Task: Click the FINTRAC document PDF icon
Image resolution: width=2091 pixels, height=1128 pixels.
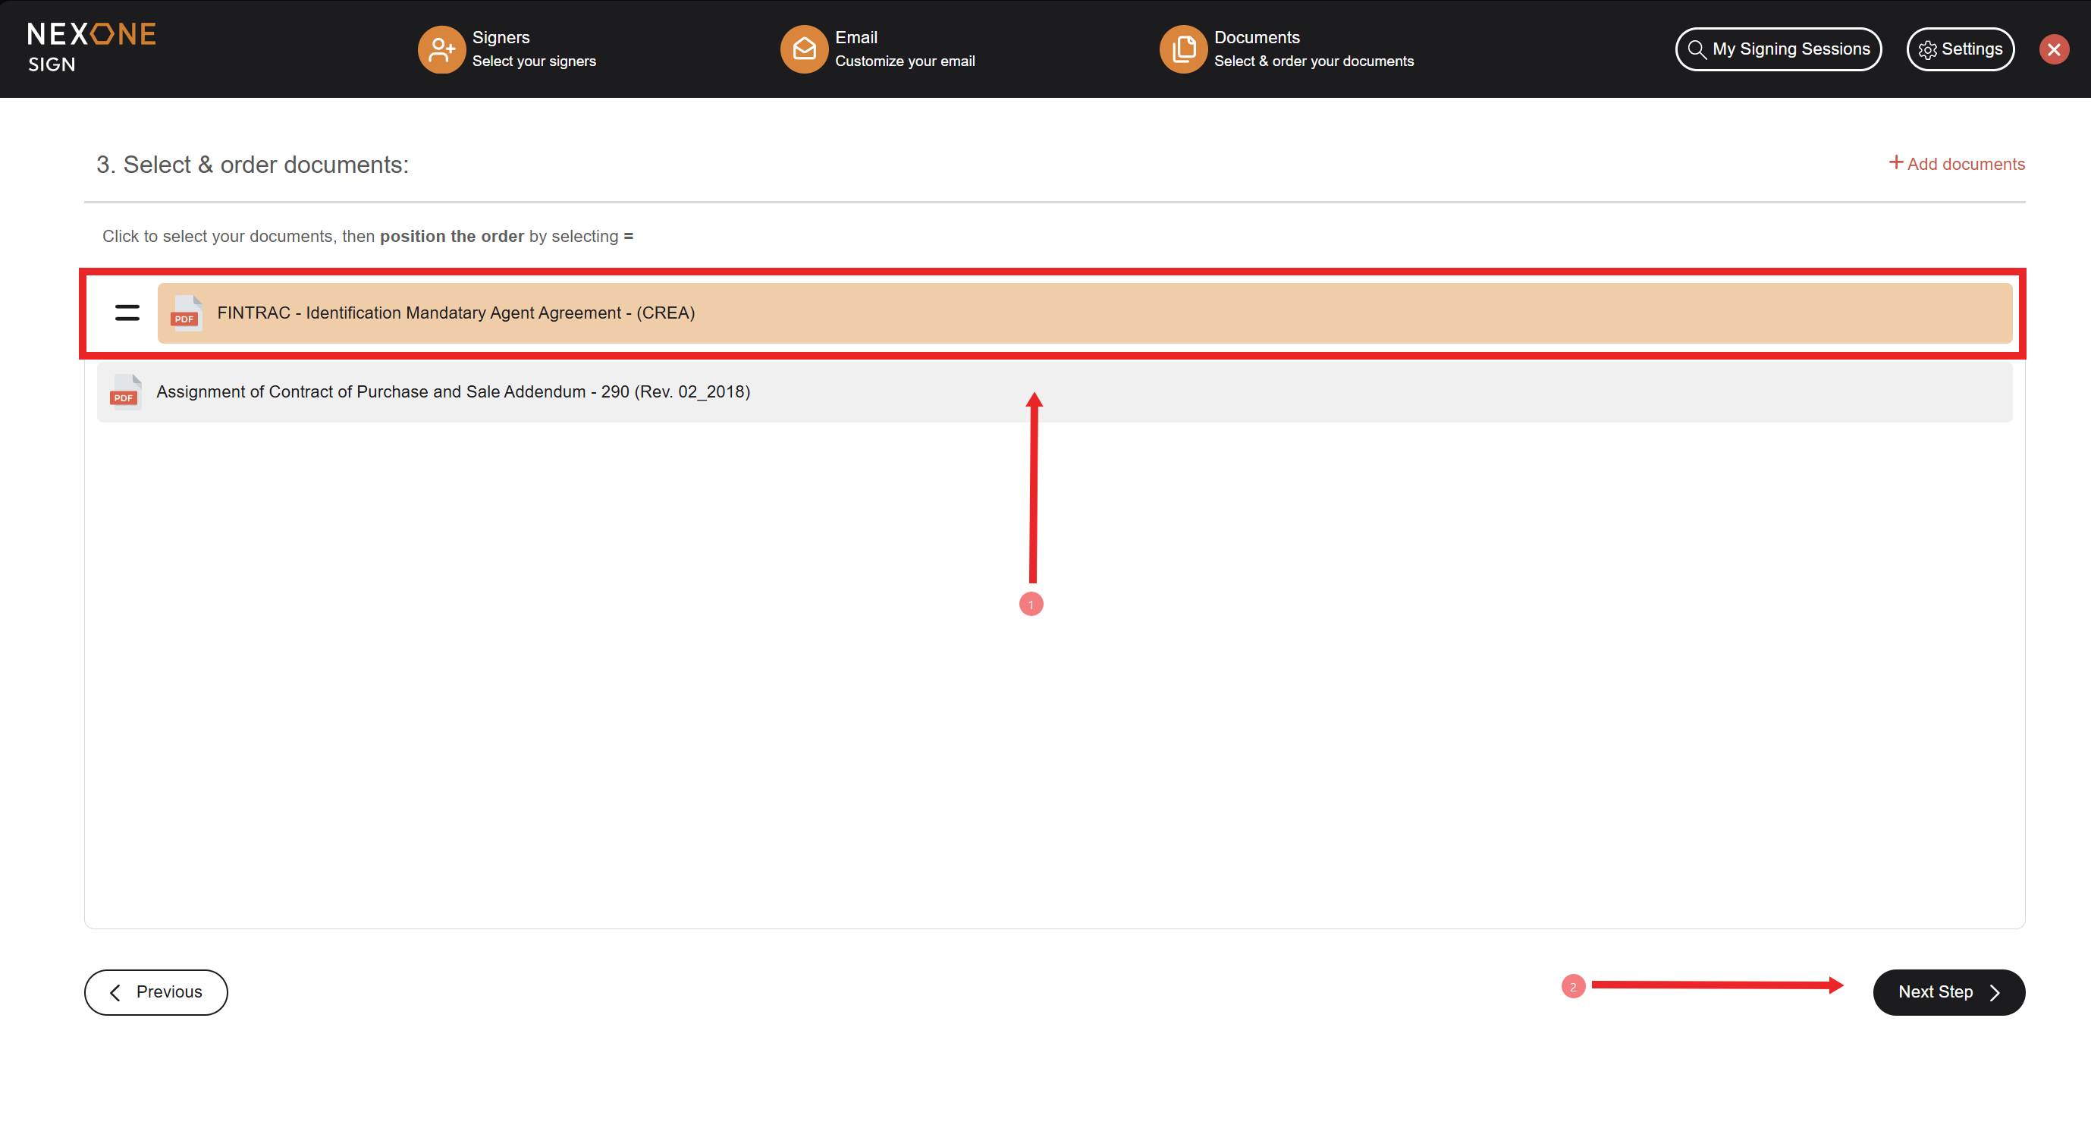Action: click(x=186, y=313)
